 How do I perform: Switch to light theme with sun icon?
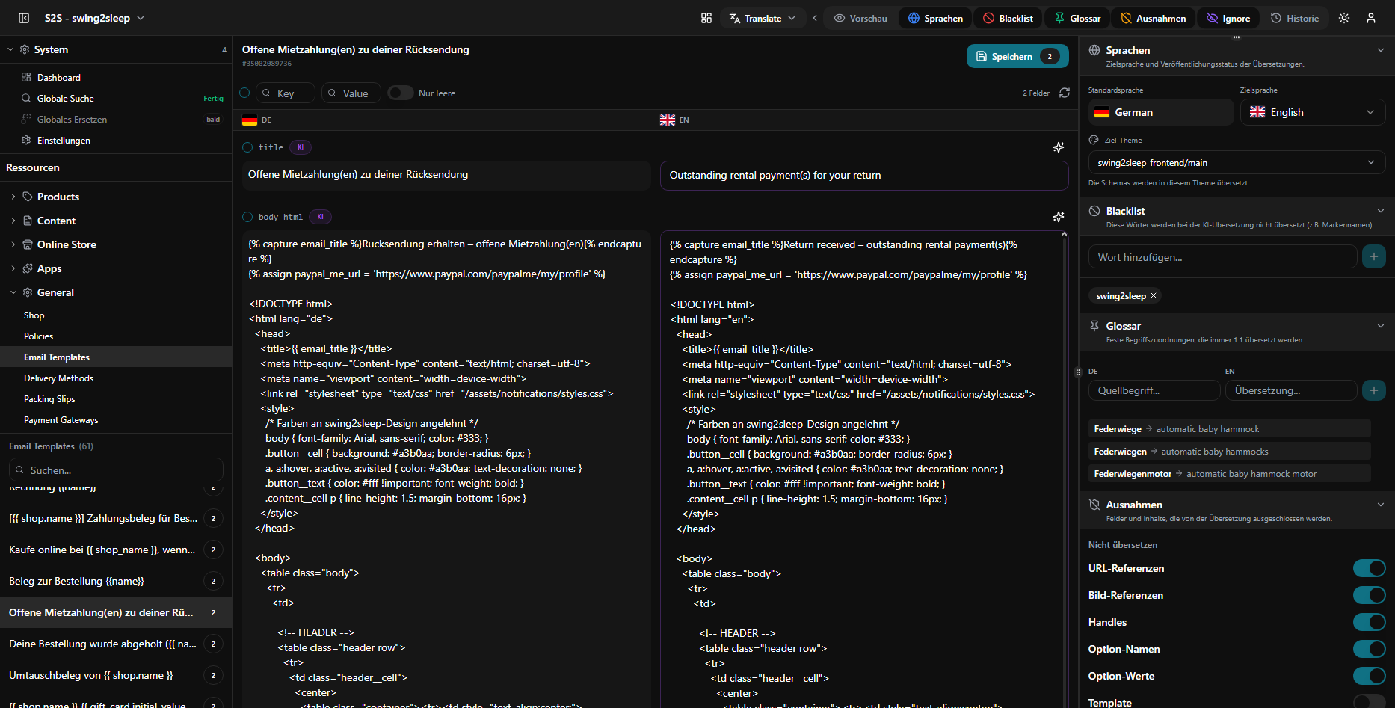[1344, 18]
